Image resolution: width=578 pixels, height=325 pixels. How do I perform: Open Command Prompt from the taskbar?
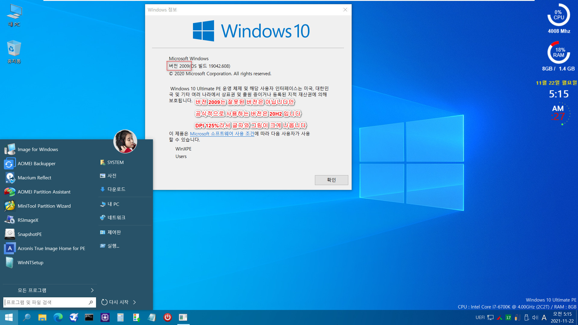[89, 317]
